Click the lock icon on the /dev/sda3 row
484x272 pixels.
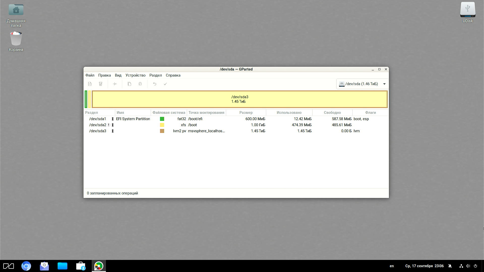click(113, 131)
